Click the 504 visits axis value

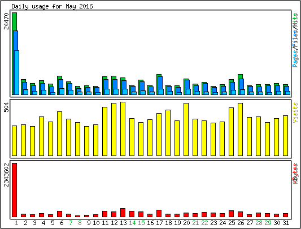pos(6,107)
